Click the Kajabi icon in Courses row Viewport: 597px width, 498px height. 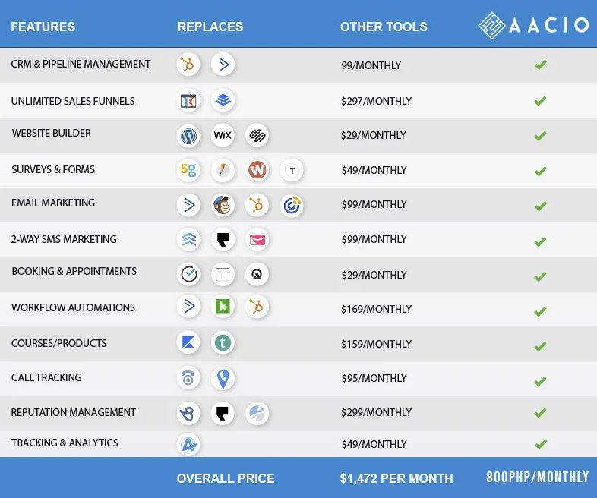[188, 343]
